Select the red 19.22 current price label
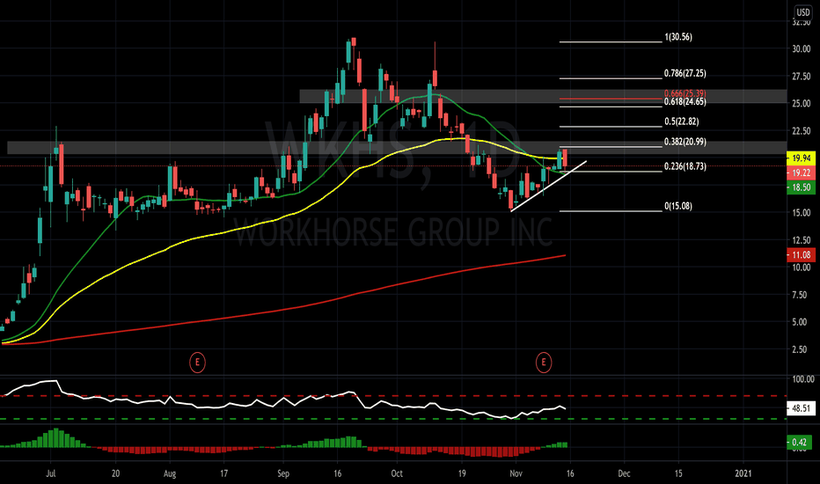The height and width of the screenshot is (484, 820). 801,172
